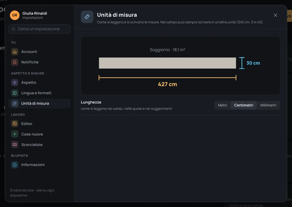Click the keyboard icon beside Scorciatoie
The width and height of the screenshot is (292, 207).
[x=15, y=145]
